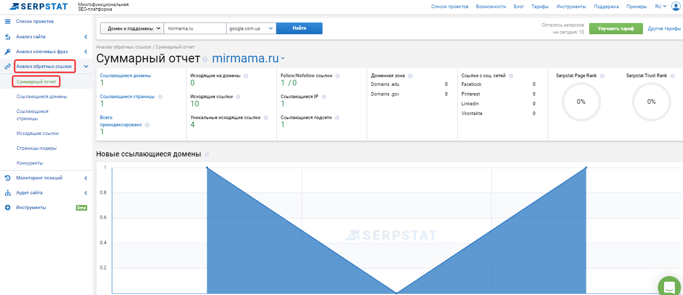Viewport: 683px width, 295px height.
Task: Click the Vkontakte row in social links
Action: point(498,114)
